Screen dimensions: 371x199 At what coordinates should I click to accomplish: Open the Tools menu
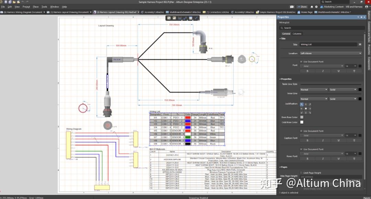click(x=44, y=7)
